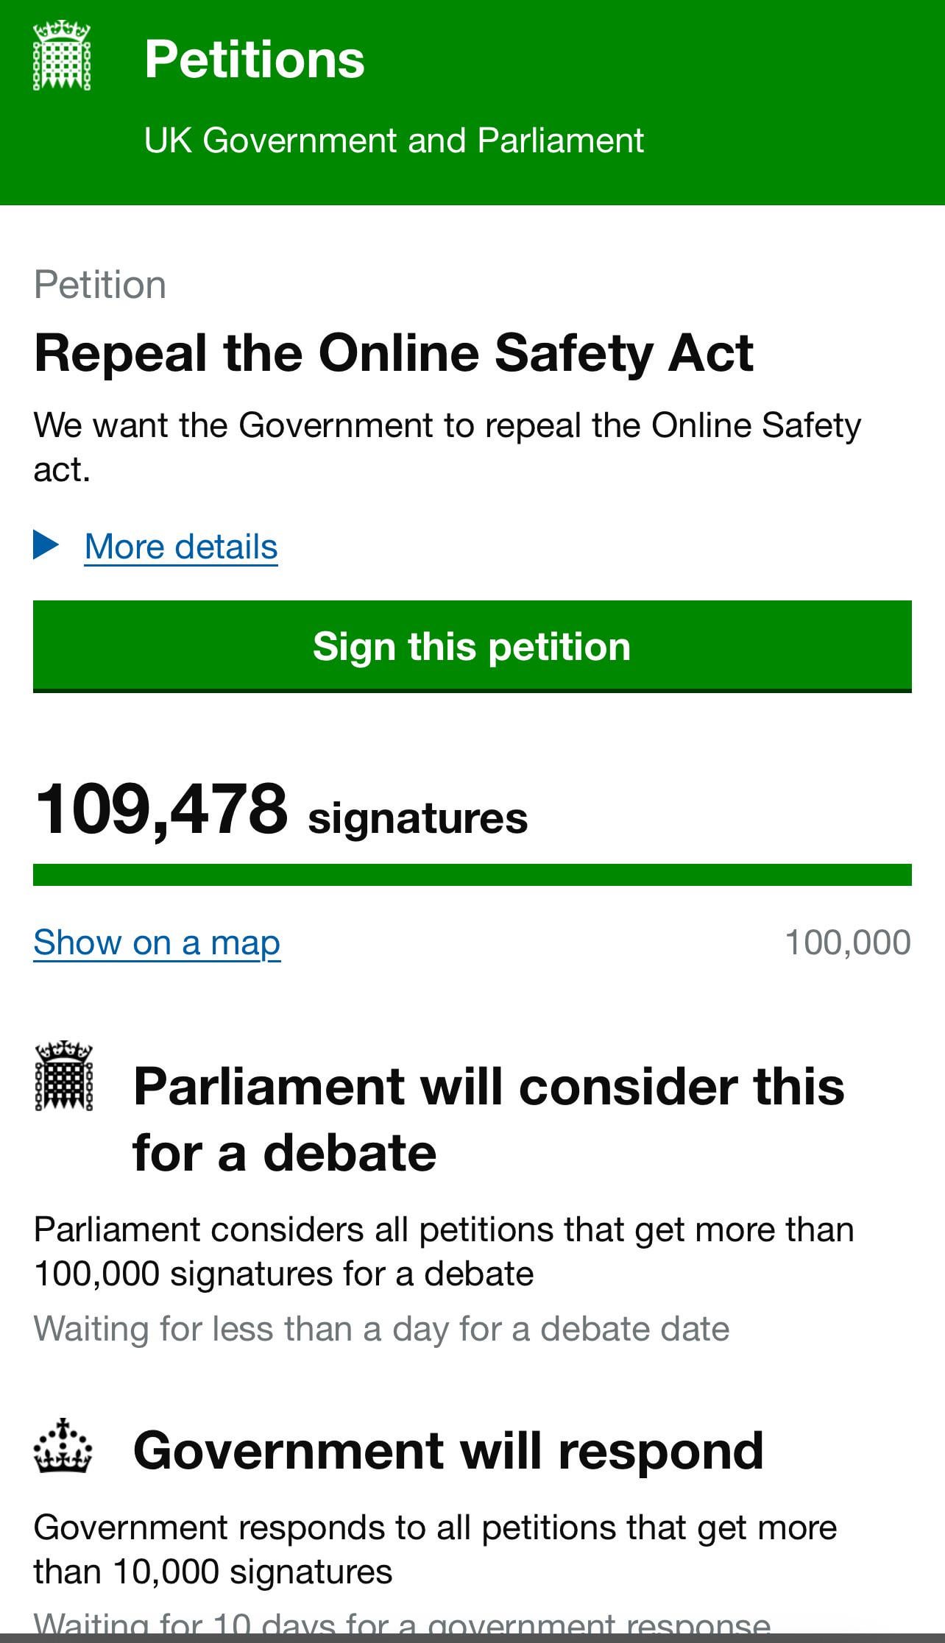Image resolution: width=945 pixels, height=1643 pixels.
Task: Click the crown icon beside Government will respond
Action: 63,1446
